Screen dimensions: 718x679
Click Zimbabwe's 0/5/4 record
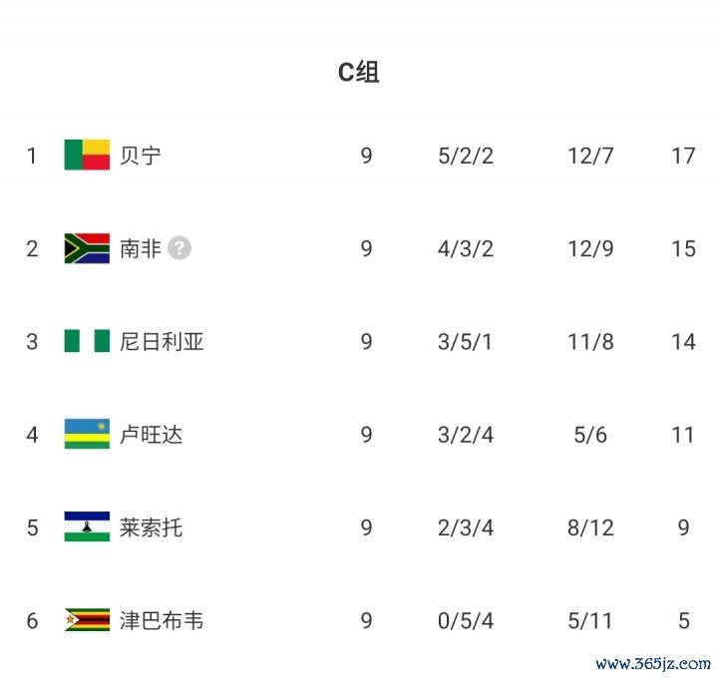[x=466, y=620]
